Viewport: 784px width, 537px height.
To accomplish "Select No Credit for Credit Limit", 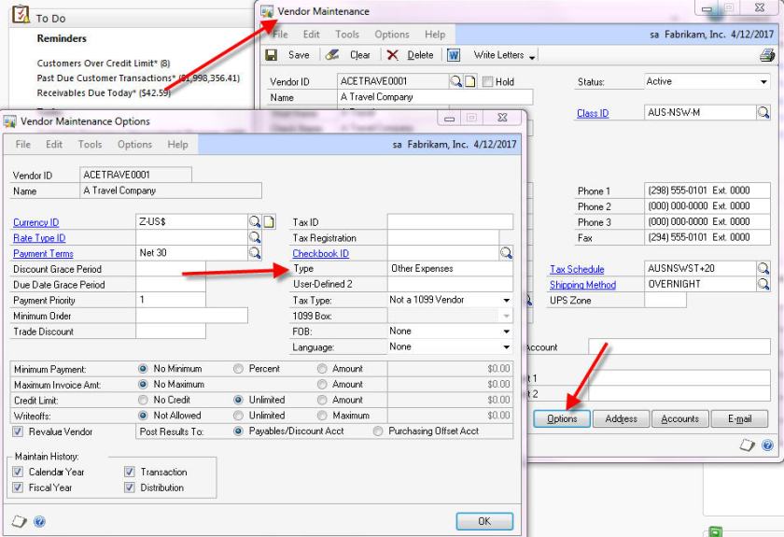I will point(143,400).
